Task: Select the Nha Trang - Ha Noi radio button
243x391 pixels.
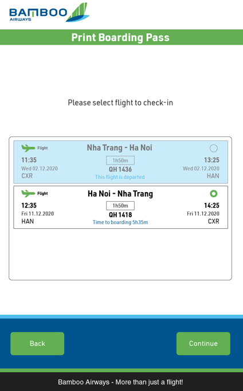Action: (214, 148)
